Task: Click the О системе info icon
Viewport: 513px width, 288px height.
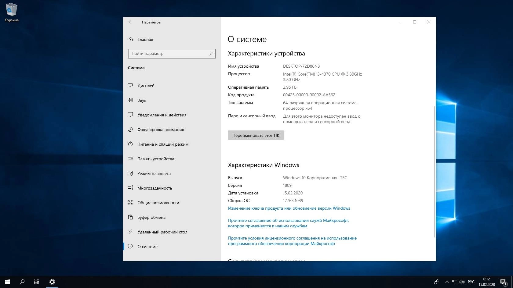Action: 130,247
